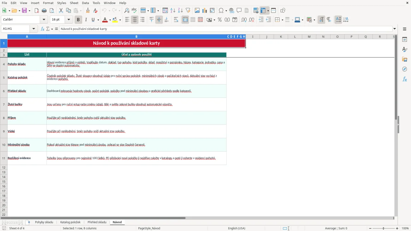Viewport: 411px width, 231px height.
Task: Switch to Přehled skladu sheet tab
Action: click(x=97, y=222)
